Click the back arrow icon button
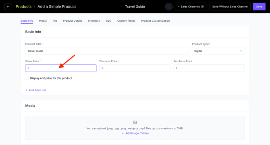 click(x=8, y=6)
